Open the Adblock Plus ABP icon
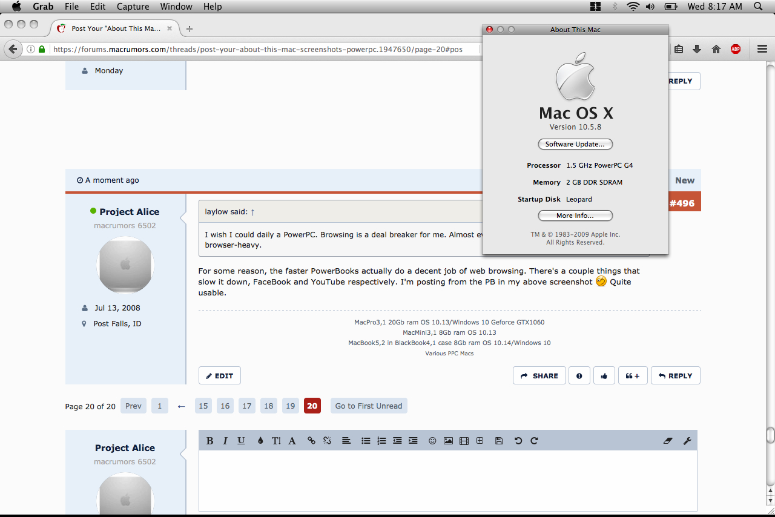The image size is (775, 517). tap(736, 49)
